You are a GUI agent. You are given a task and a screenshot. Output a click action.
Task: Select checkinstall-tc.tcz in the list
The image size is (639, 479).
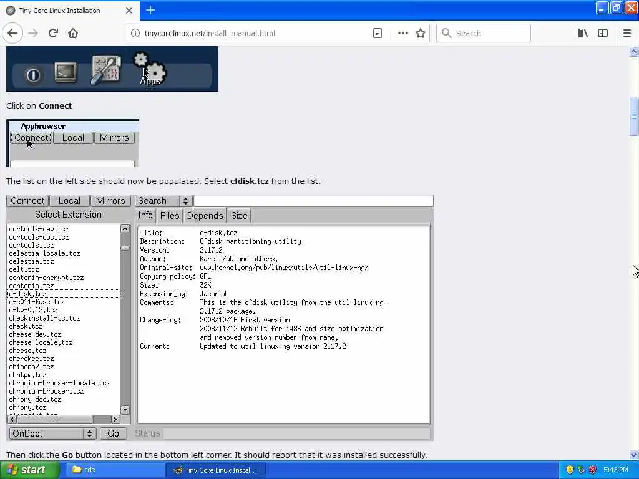point(64,318)
